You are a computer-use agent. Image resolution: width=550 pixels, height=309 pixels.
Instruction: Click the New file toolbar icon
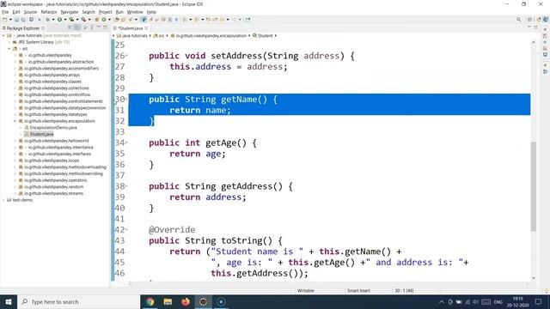coord(5,20)
